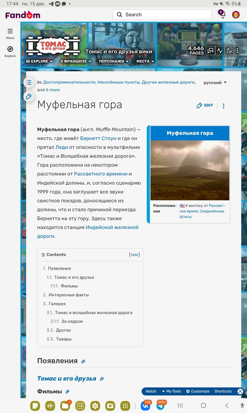Tap the Android back navigation button
247x413 pixels.
[227, 405]
